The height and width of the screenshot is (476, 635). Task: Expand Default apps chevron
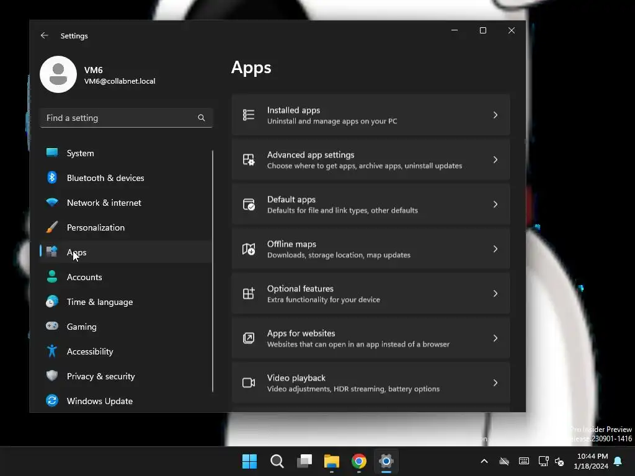tap(495, 204)
